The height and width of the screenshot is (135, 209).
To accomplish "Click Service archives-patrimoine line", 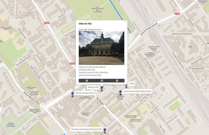I will [90, 75].
